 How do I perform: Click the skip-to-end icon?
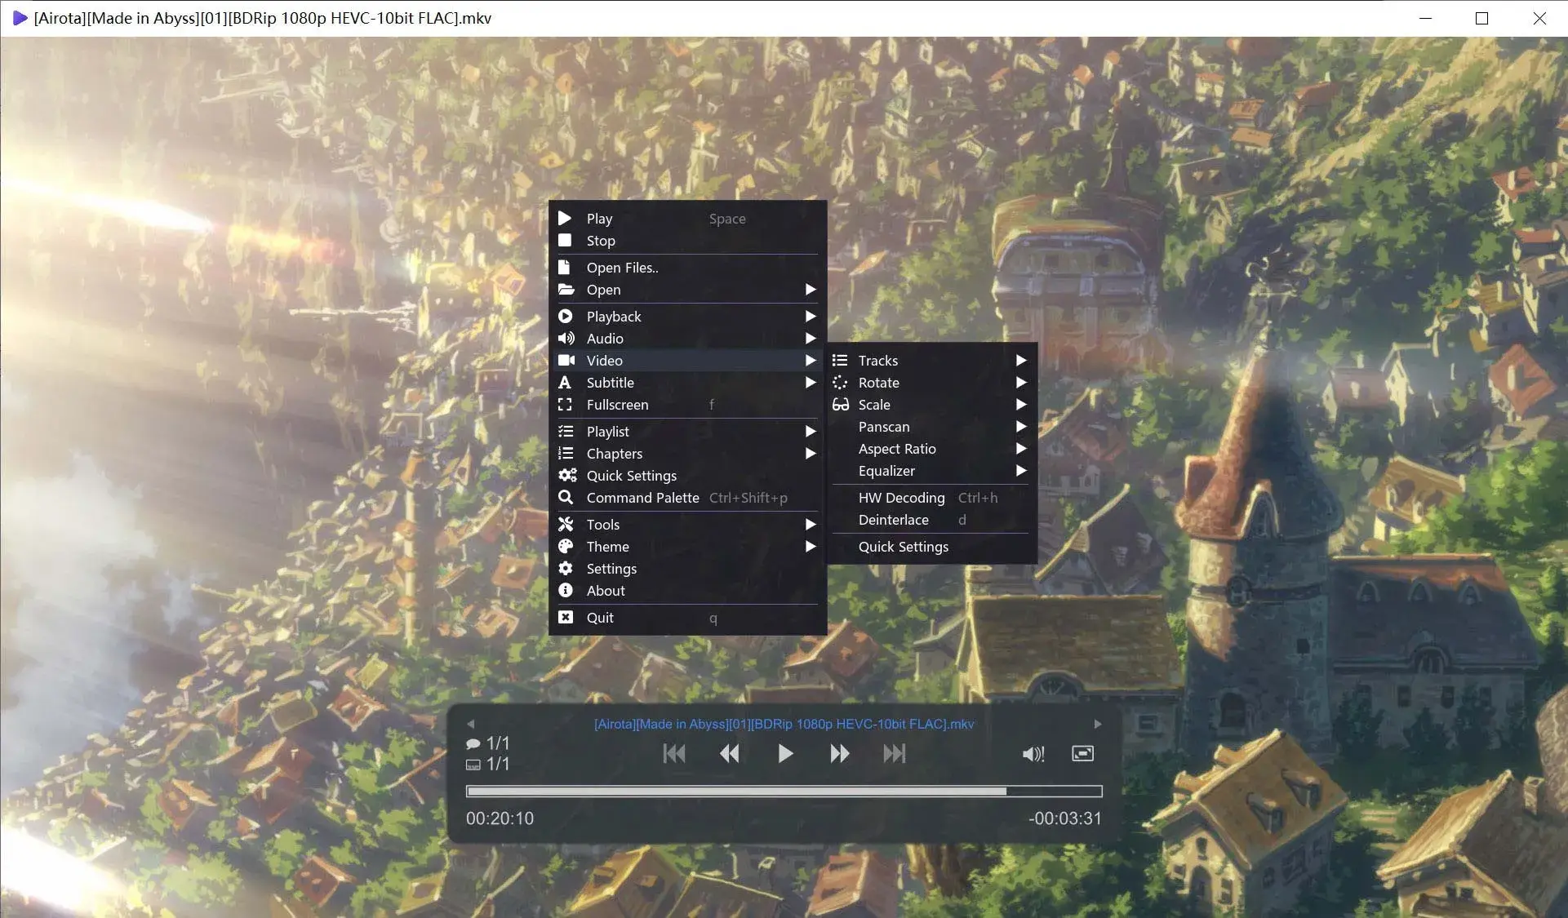point(895,753)
